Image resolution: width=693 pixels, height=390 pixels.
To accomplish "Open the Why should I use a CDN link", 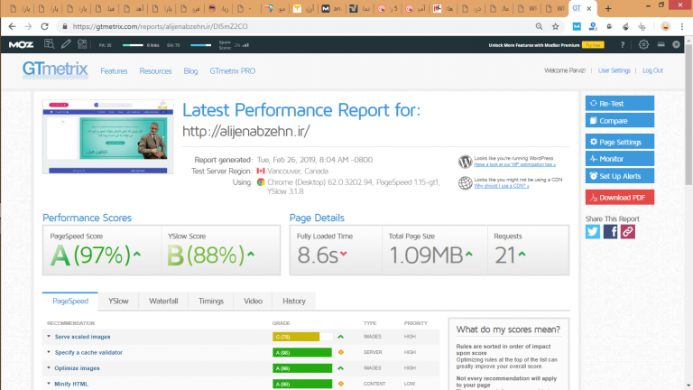I will click(502, 186).
